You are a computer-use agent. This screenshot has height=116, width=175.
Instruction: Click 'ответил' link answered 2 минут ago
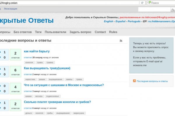coord(28,74)
